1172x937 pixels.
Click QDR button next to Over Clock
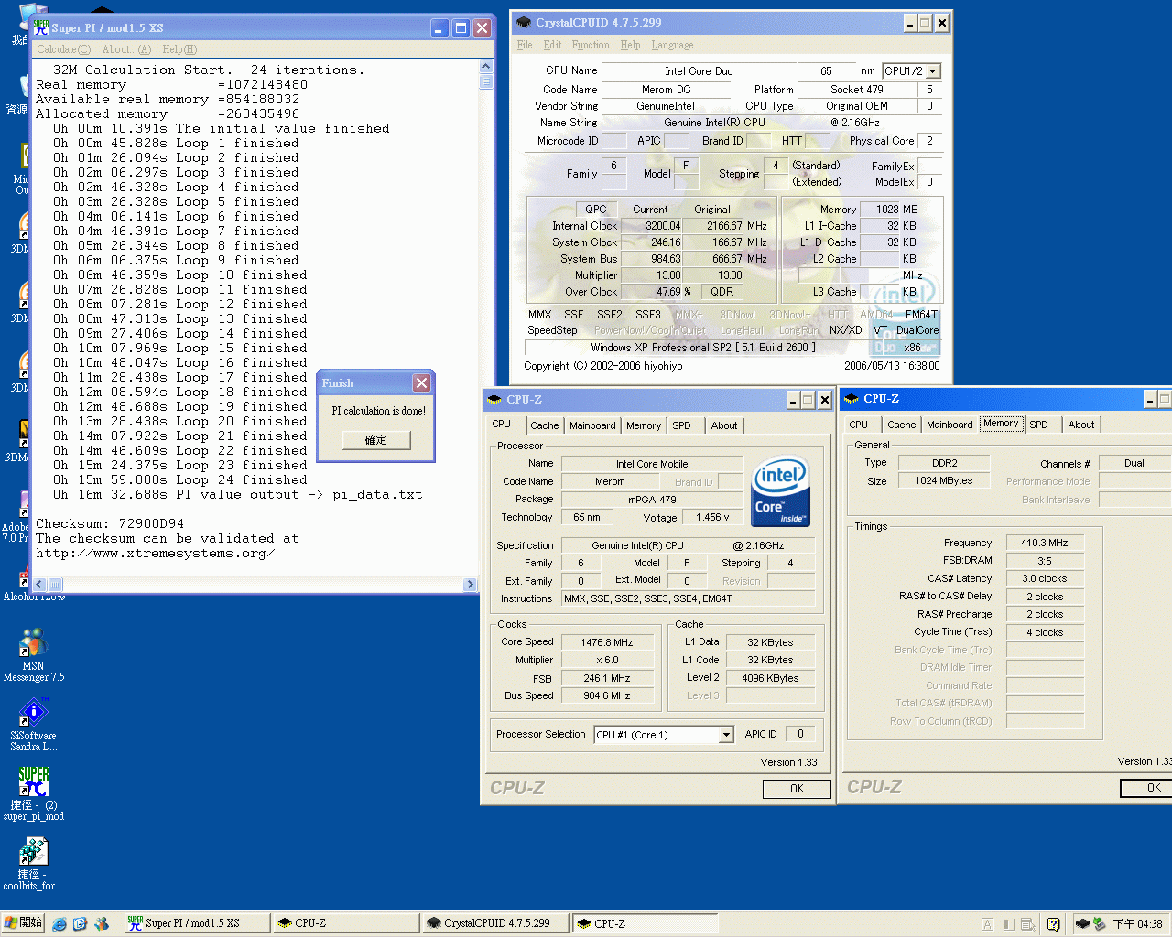coord(722,292)
